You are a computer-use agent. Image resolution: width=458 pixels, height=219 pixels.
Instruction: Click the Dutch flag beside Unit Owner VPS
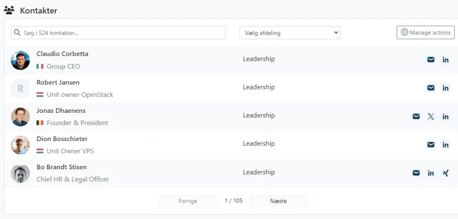point(40,151)
